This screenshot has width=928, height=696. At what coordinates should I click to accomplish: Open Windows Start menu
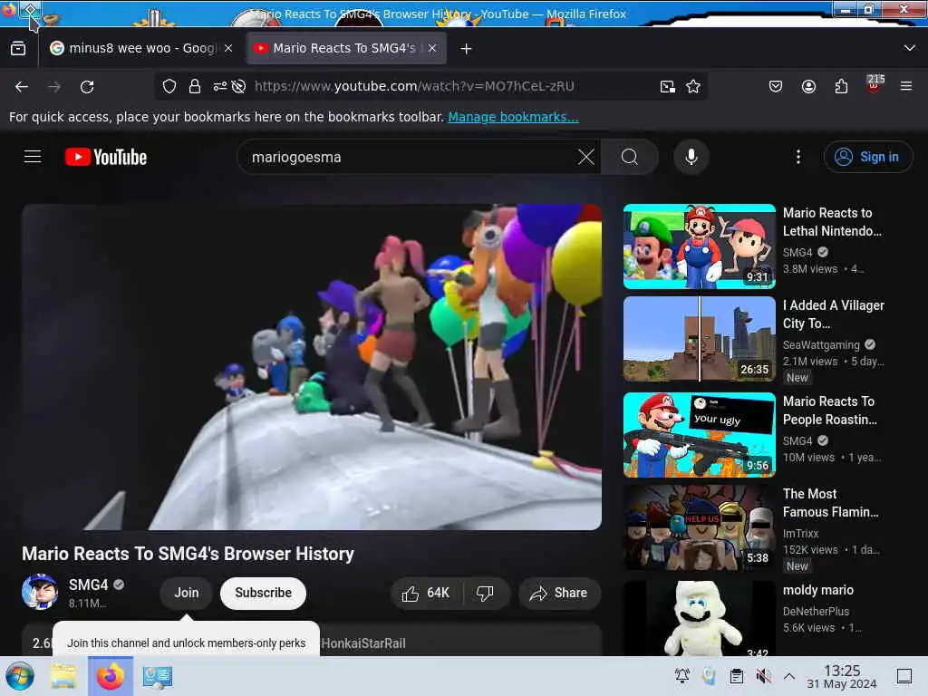[x=20, y=676]
